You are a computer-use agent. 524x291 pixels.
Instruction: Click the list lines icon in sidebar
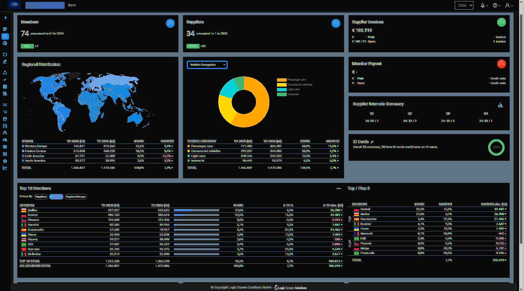click(x=5, y=105)
